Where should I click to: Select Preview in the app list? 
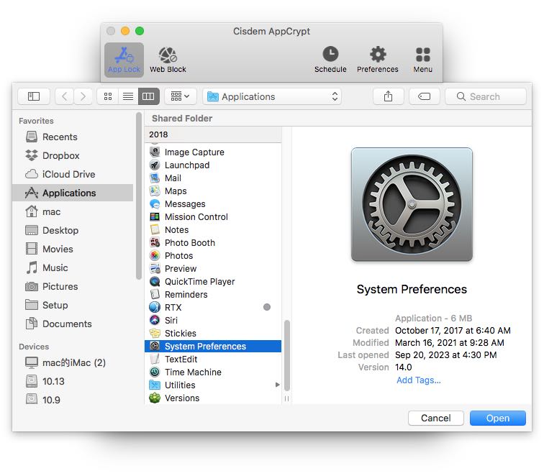(x=213, y=269)
